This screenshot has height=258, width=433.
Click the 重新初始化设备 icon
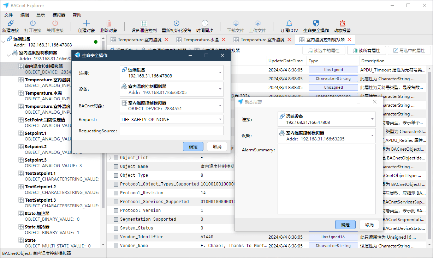(x=176, y=24)
